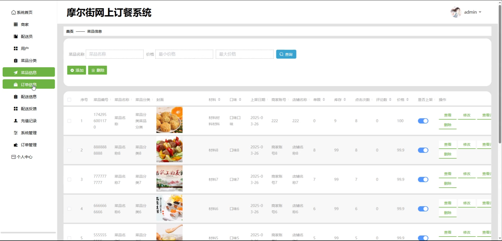Open the food image thumbnail in row 3

coord(169,179)
